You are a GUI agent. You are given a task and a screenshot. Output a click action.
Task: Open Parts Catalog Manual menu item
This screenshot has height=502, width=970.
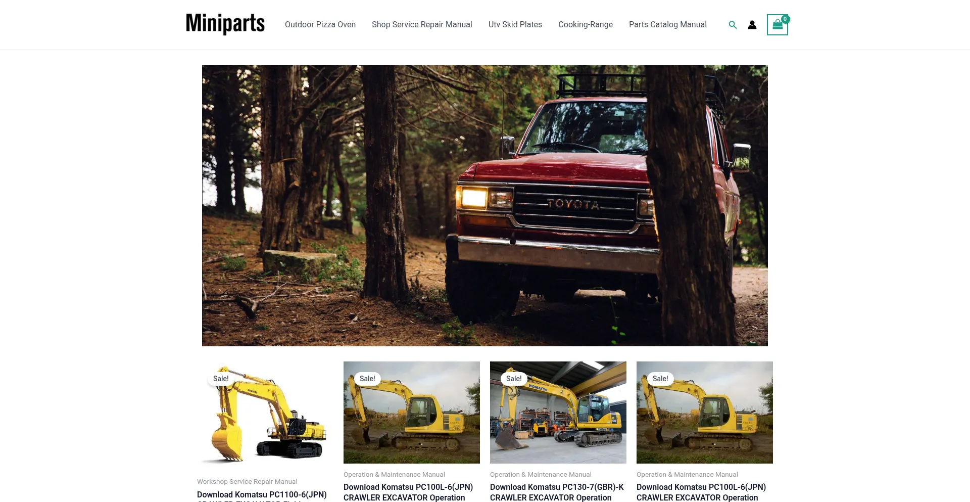coord(668,25)
